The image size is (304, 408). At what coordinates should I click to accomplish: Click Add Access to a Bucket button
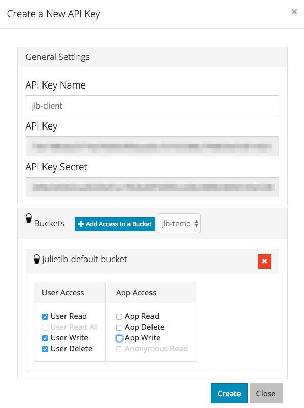point(115,224)
